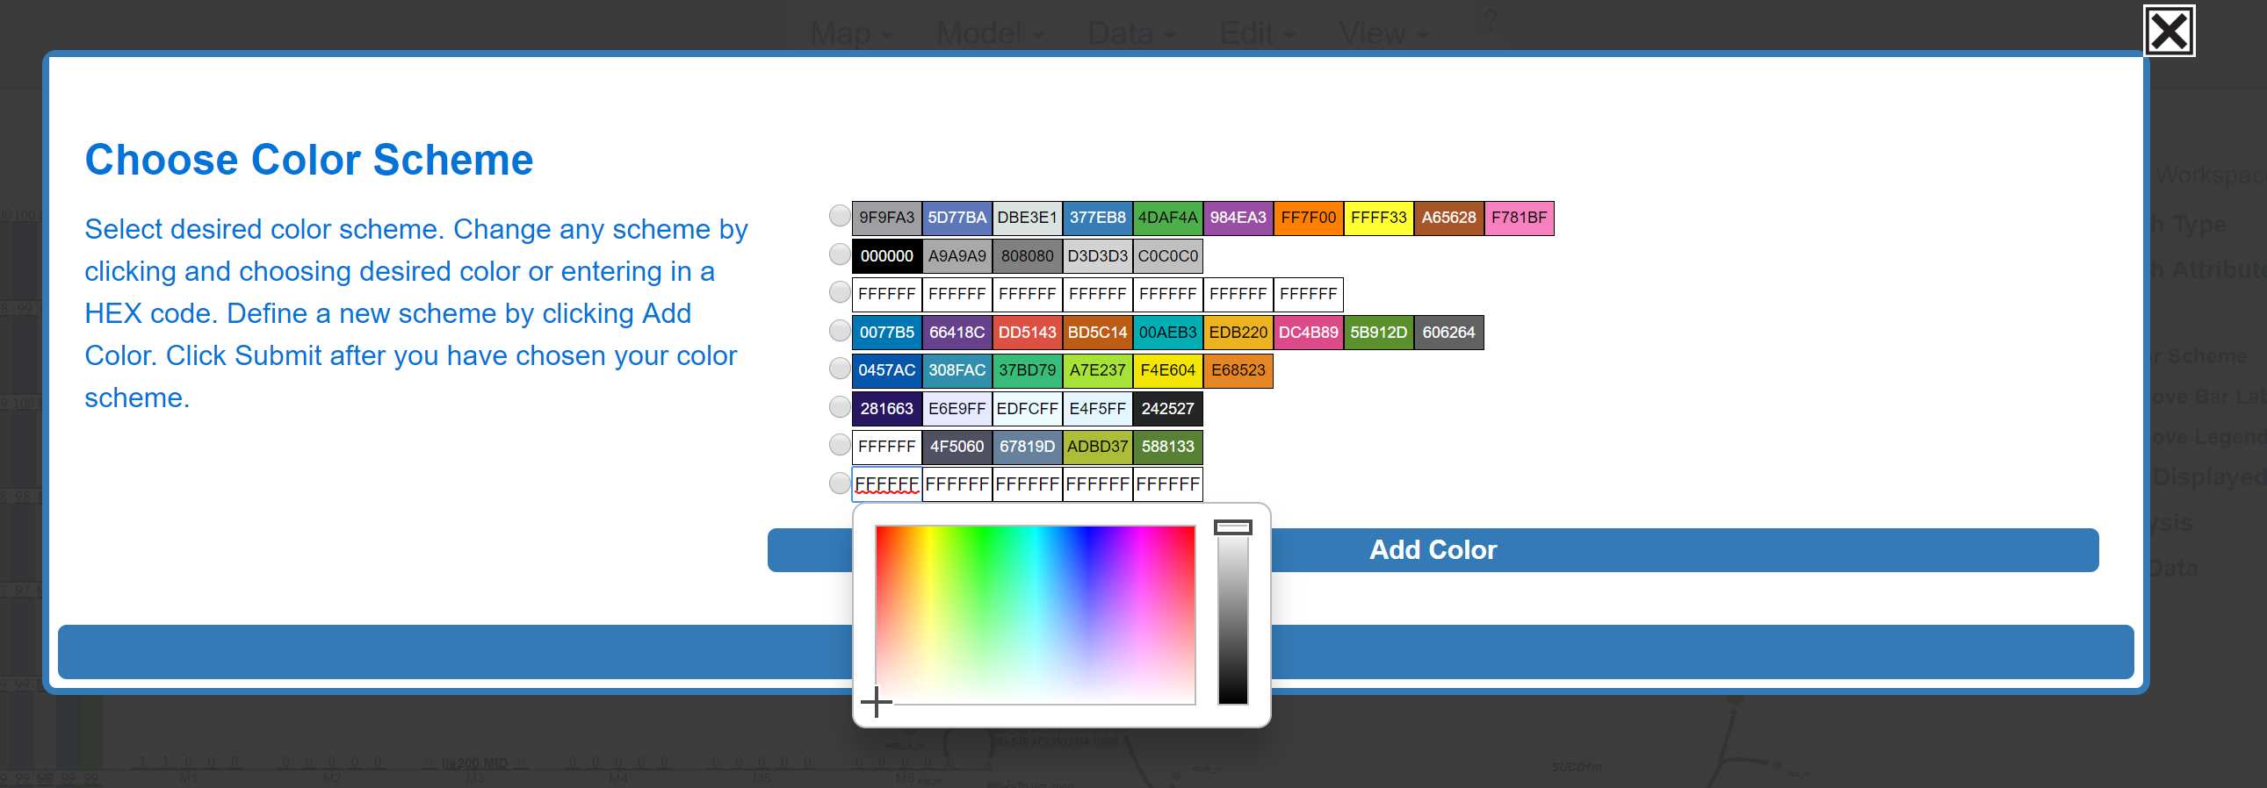This screenshot has height=788, width=2267.
Task: Edit the 606264 dark gray swatch
Action: coord(1449,333)
